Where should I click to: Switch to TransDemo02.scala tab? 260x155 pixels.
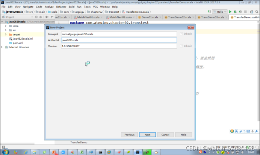(180, 17)
